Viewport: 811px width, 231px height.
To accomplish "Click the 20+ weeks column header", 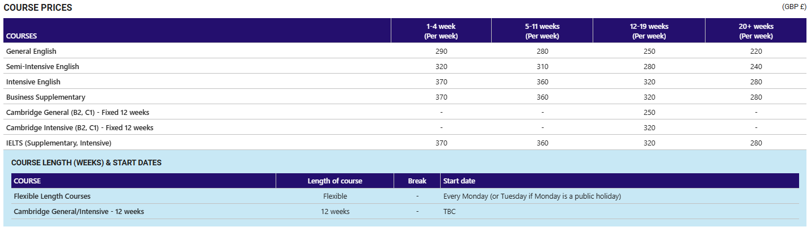I will click(x=756, y=31).
